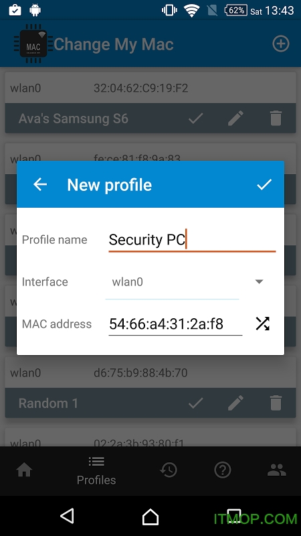The width and height of the screenshot is (301, 536).
Task: Generate a random MAC with the shuffle icon
Action: point(262,324)
